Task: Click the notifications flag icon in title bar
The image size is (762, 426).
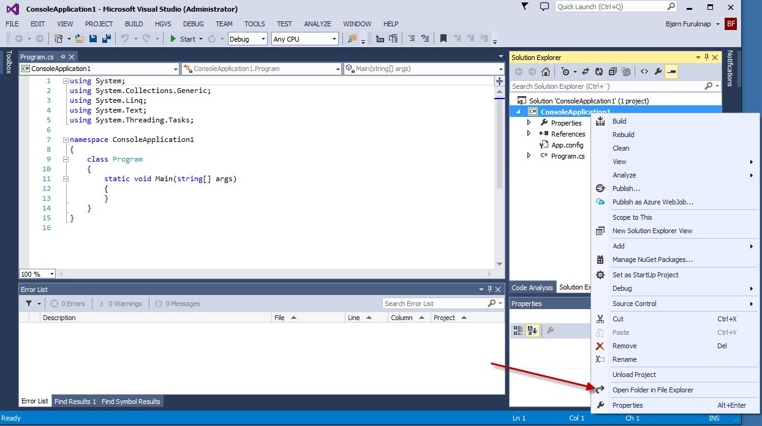Action: coord(525,7)
